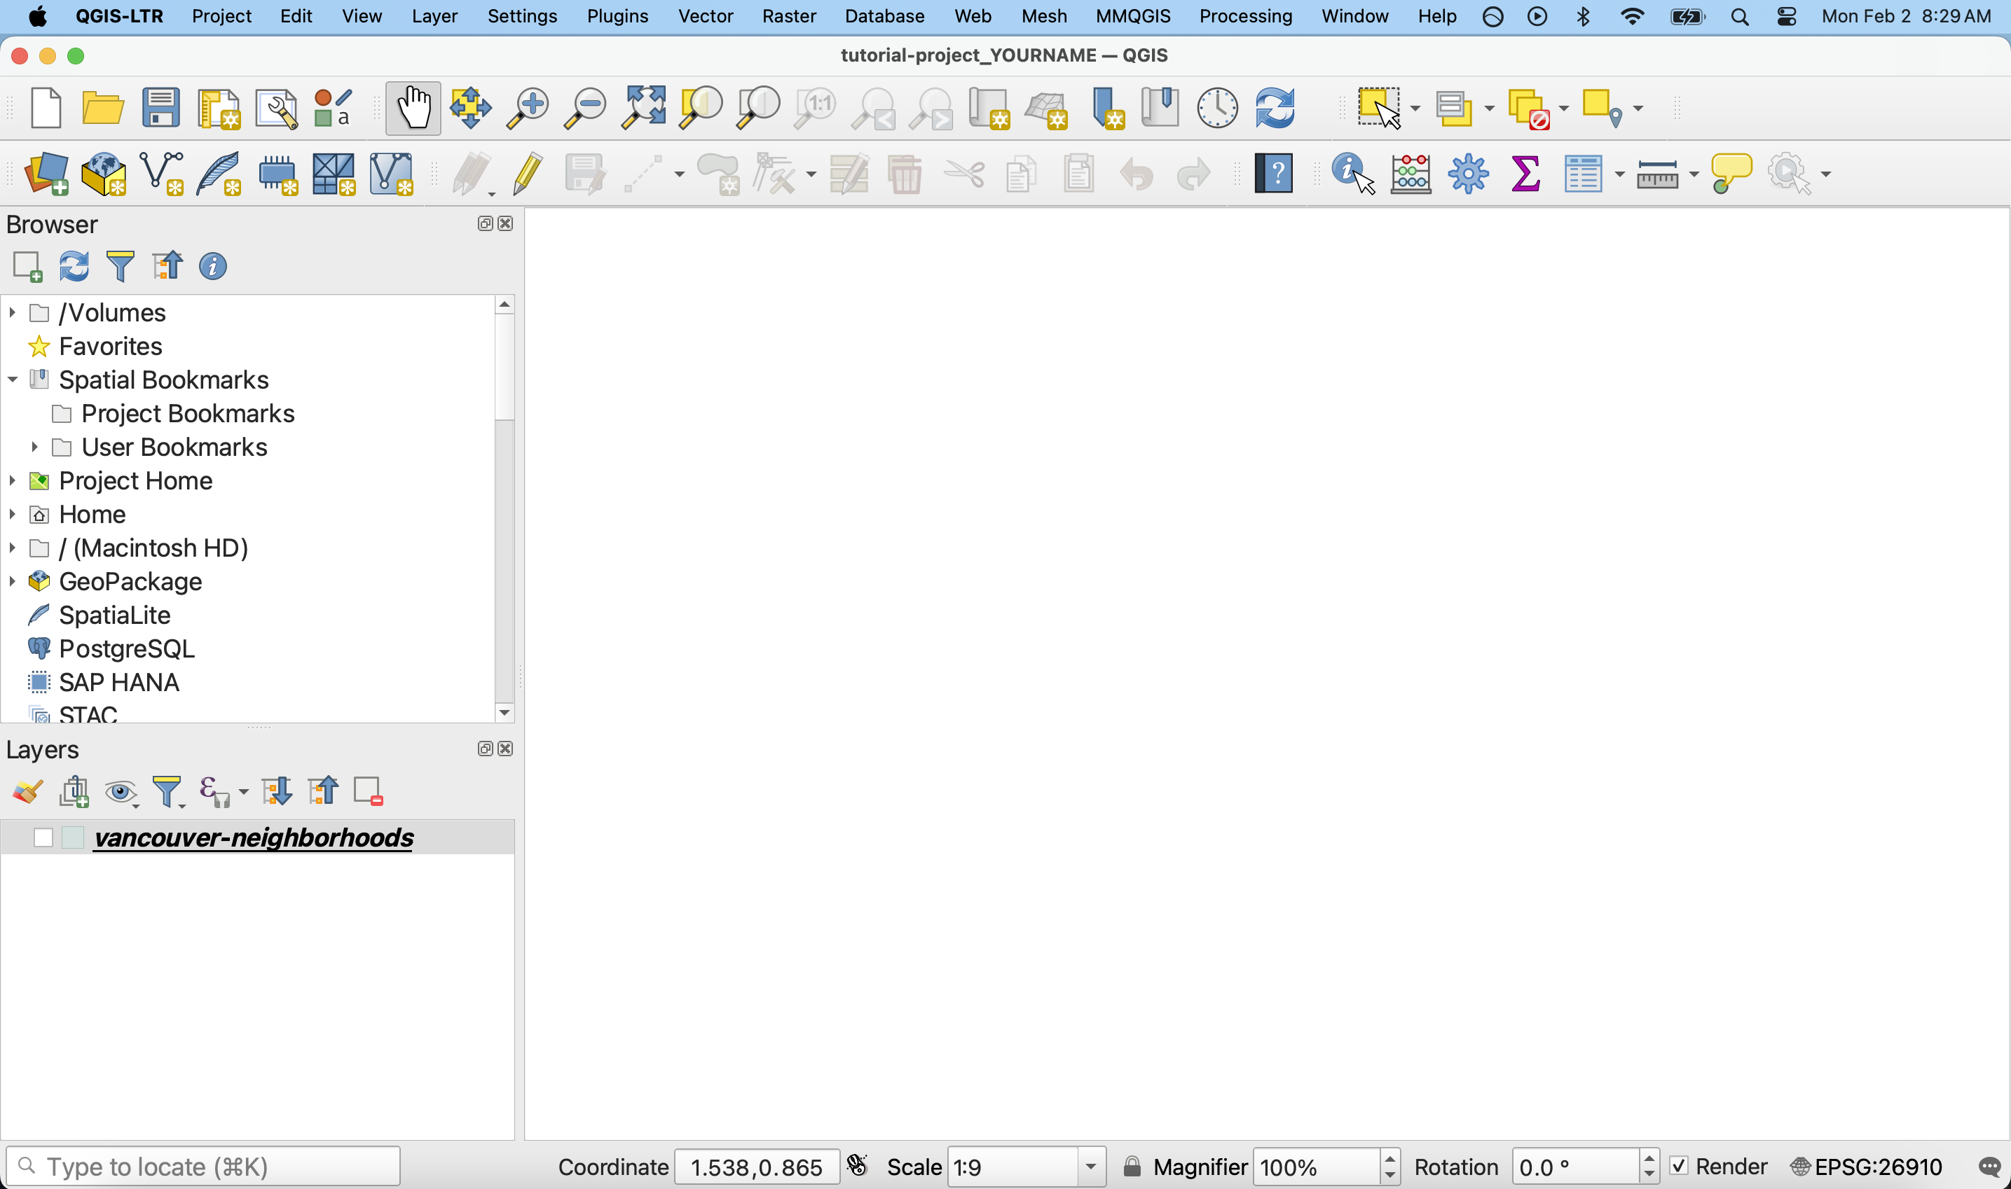This screenshot has width=2011, height=1189.
Task: Collapse the Spatial Bookmarks tree node
Action: coord(13,380)
